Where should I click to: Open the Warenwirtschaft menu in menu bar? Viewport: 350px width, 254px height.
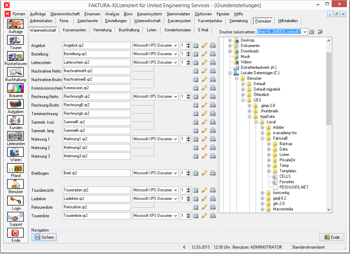[x=65, y=14]
